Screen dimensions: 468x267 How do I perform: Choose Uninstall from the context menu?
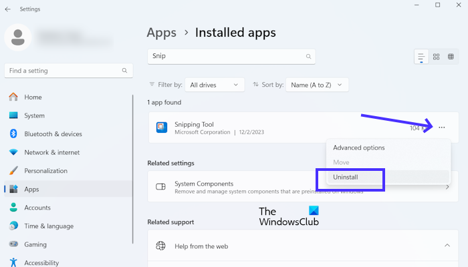388,177
